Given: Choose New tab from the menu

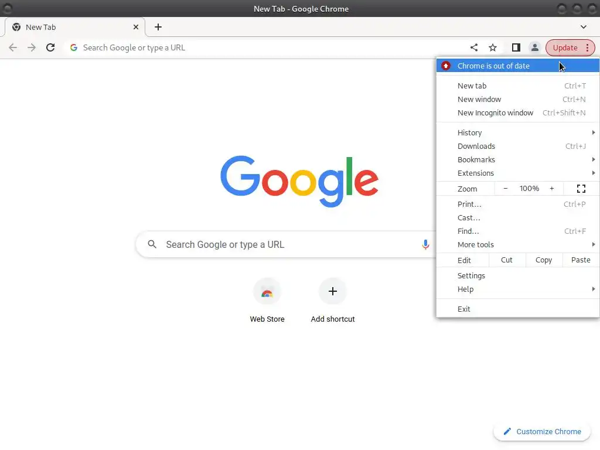Looking at the screenshot, I should 518,86.
